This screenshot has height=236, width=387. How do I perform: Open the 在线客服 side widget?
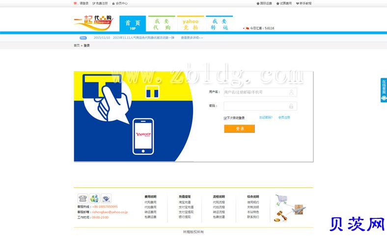coord(384,90)
